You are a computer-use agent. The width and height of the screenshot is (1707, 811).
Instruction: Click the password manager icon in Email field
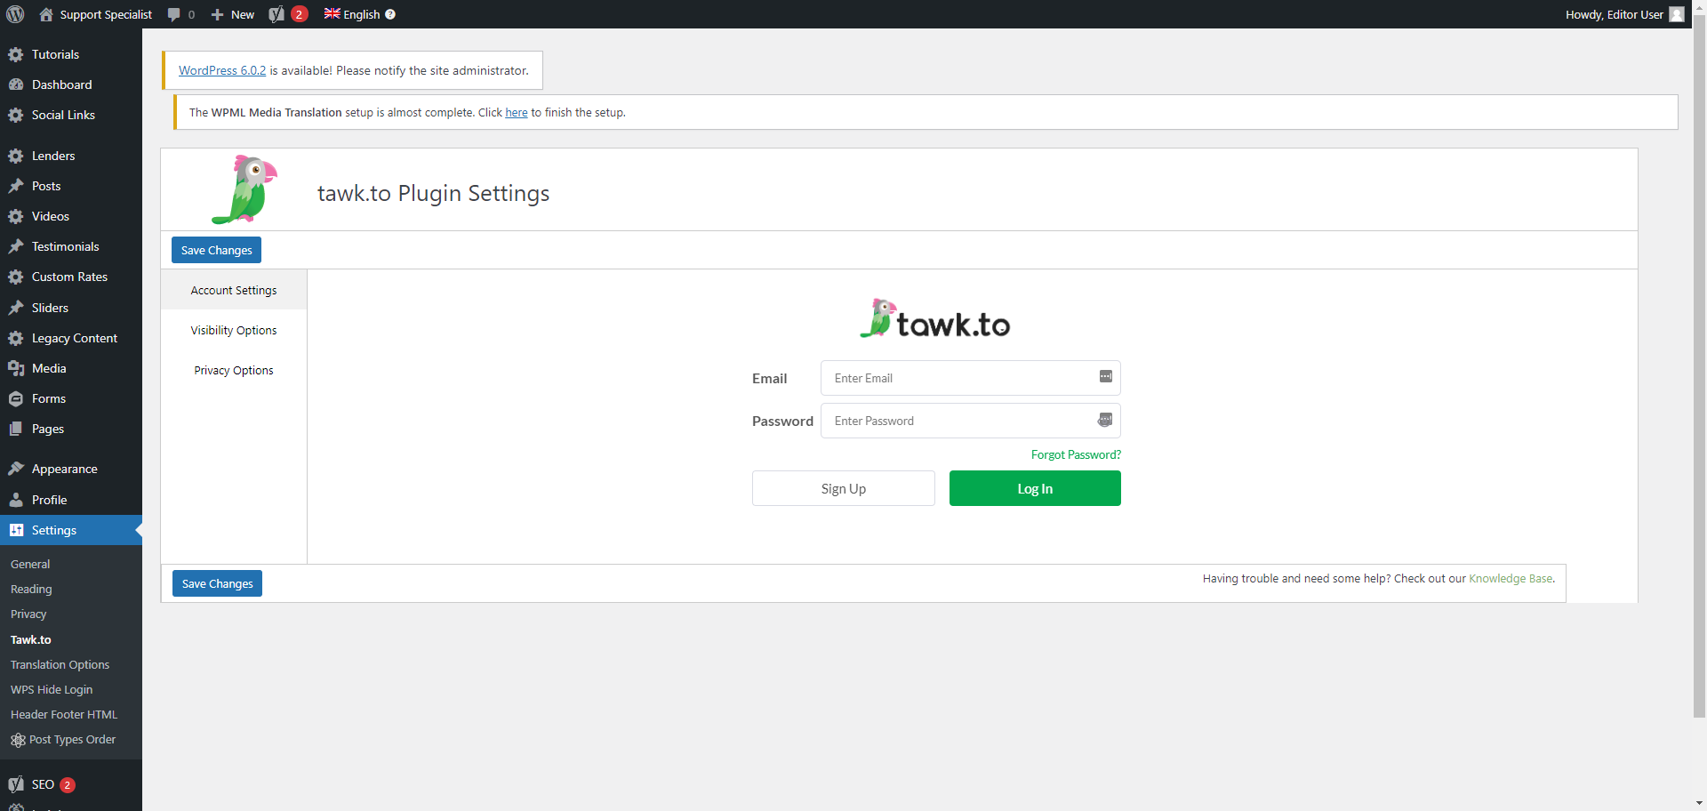1105,377
